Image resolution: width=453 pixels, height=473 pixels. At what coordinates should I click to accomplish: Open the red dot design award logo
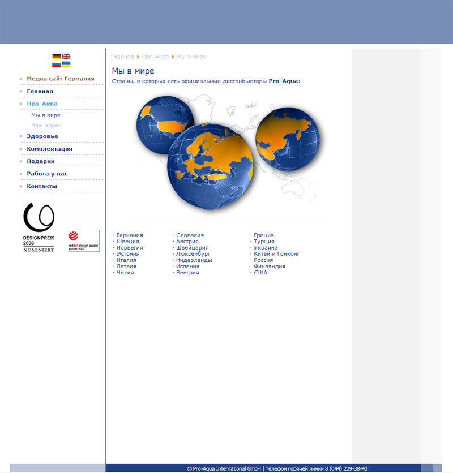(84, 241)
